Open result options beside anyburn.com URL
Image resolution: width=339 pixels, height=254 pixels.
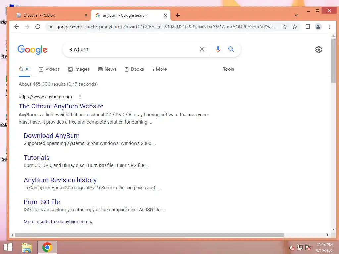[80, 97]
